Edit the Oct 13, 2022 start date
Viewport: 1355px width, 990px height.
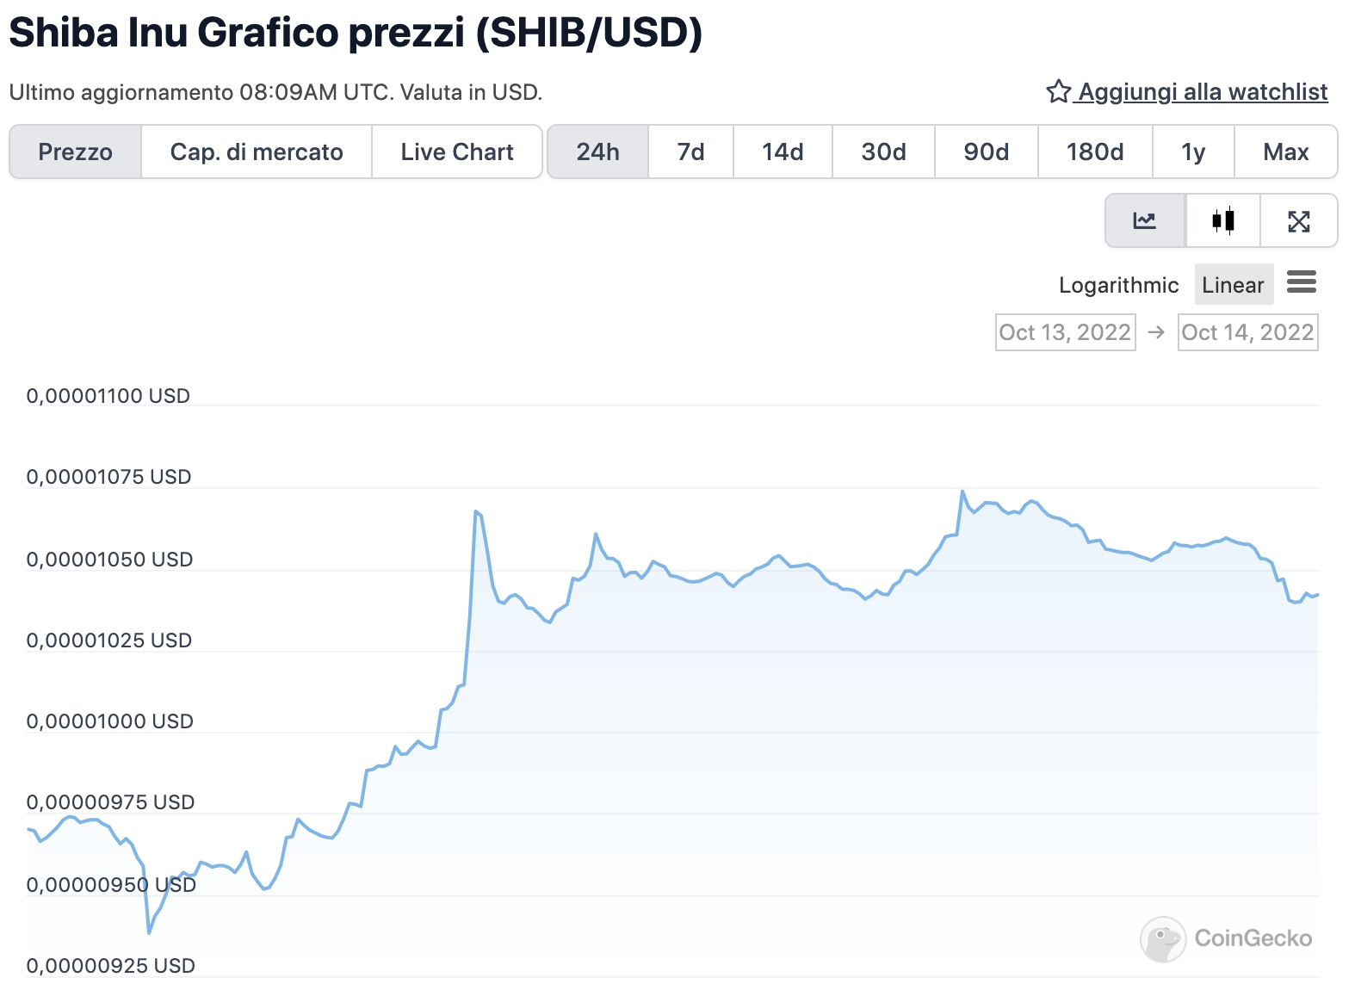[1065, 332]
